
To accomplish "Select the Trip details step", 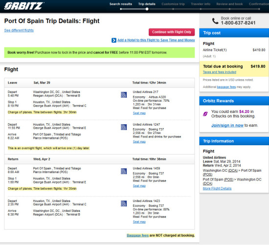I will pyautogui.click(x=147, y=4).
